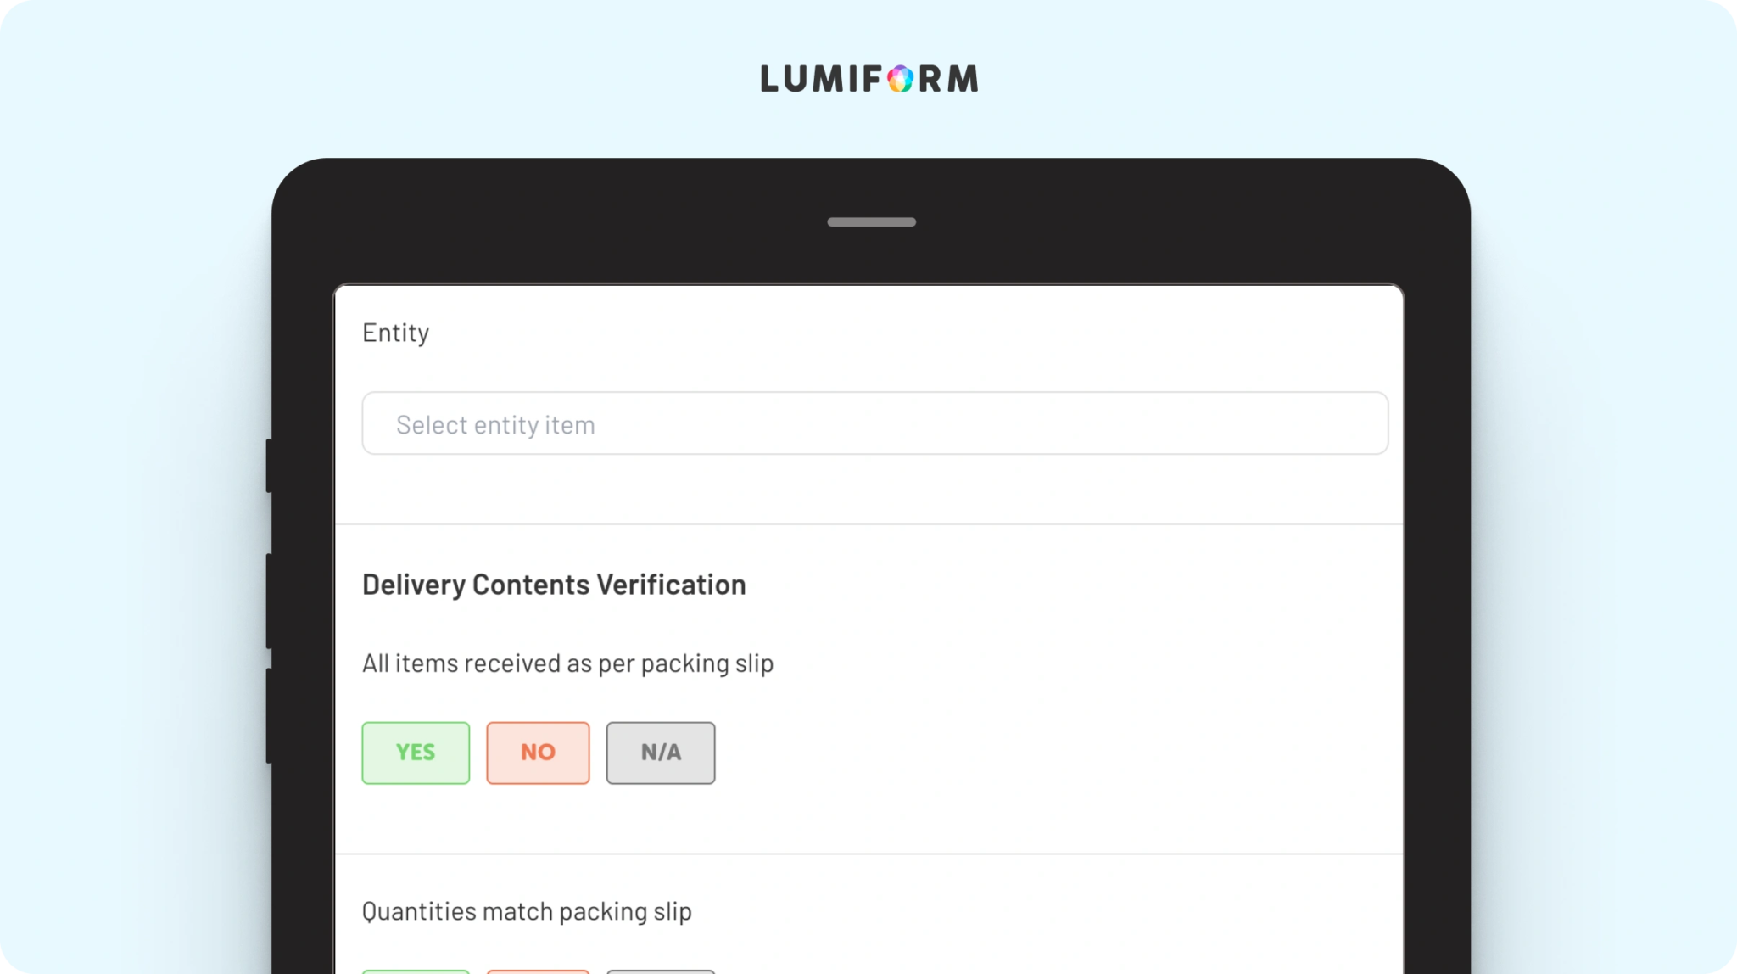The image size is (1737, 974).
Task: Click the letter M in the Lumiform logo
Action: (x=962, y=79)
